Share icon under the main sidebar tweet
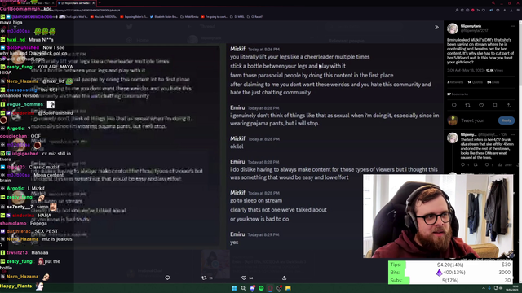The image size is (522, 293). 508,105
